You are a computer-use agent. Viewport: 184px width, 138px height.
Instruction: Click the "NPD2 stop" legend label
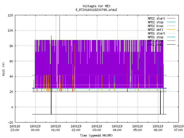coord(156,22)
